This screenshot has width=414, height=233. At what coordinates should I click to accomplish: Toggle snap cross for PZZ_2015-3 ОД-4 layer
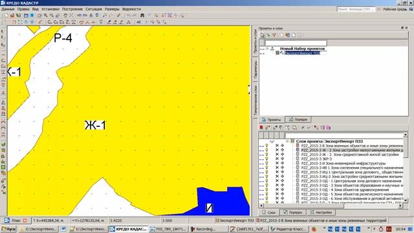(x=282, y=190)
